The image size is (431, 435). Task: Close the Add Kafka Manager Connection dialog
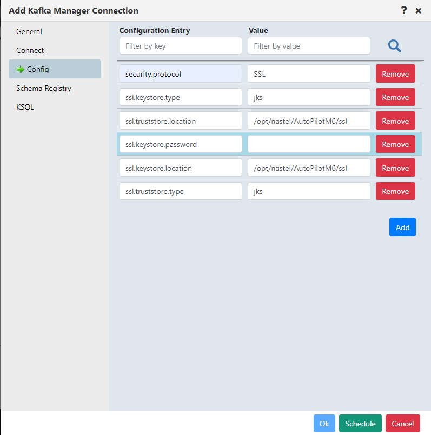click(x=418, y=11)
